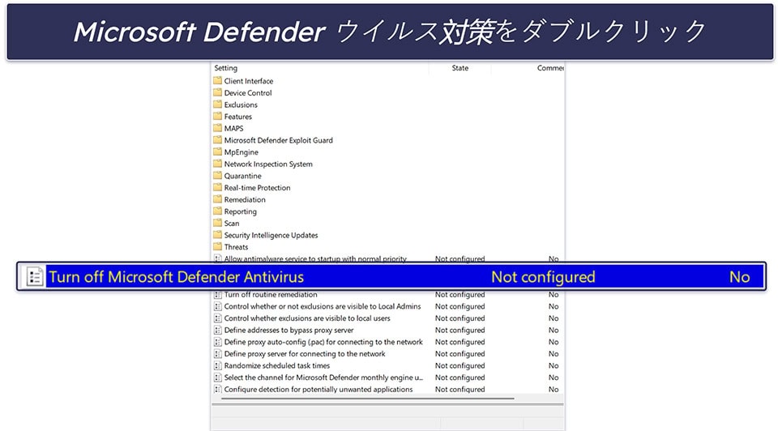
Task: Select the Scan folder icon
Action: (217, 223)
